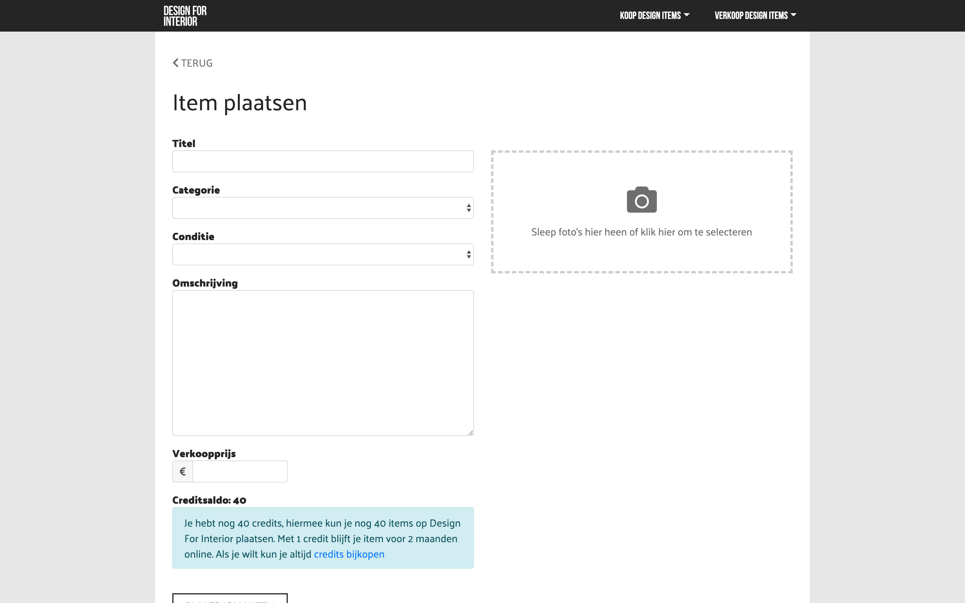Click the Categorie field label
Screen dimensions: 965x603
(x=196, y=190)
